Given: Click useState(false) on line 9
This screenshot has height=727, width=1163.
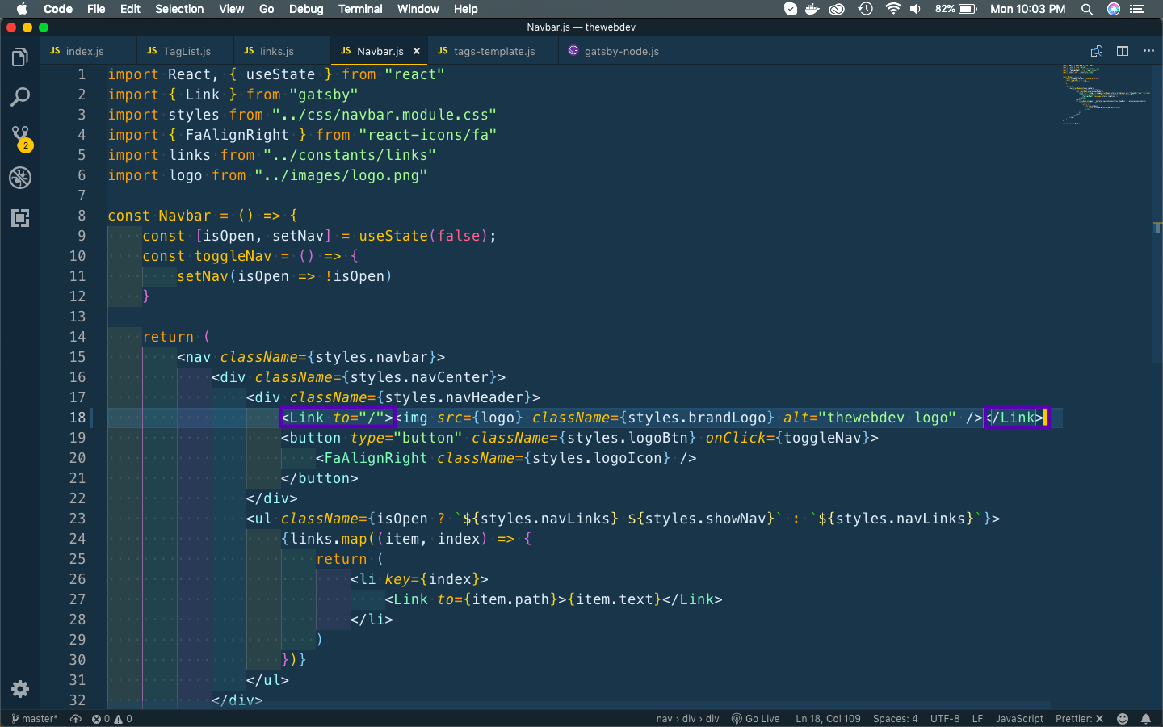Looking at the screenshot, I should (x=423, y=236).
